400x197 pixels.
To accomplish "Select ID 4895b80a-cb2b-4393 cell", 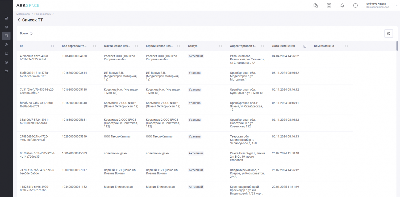I will click(x=34, y=58).
